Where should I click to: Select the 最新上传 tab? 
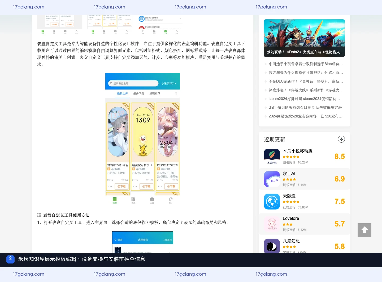coord(122,94)
